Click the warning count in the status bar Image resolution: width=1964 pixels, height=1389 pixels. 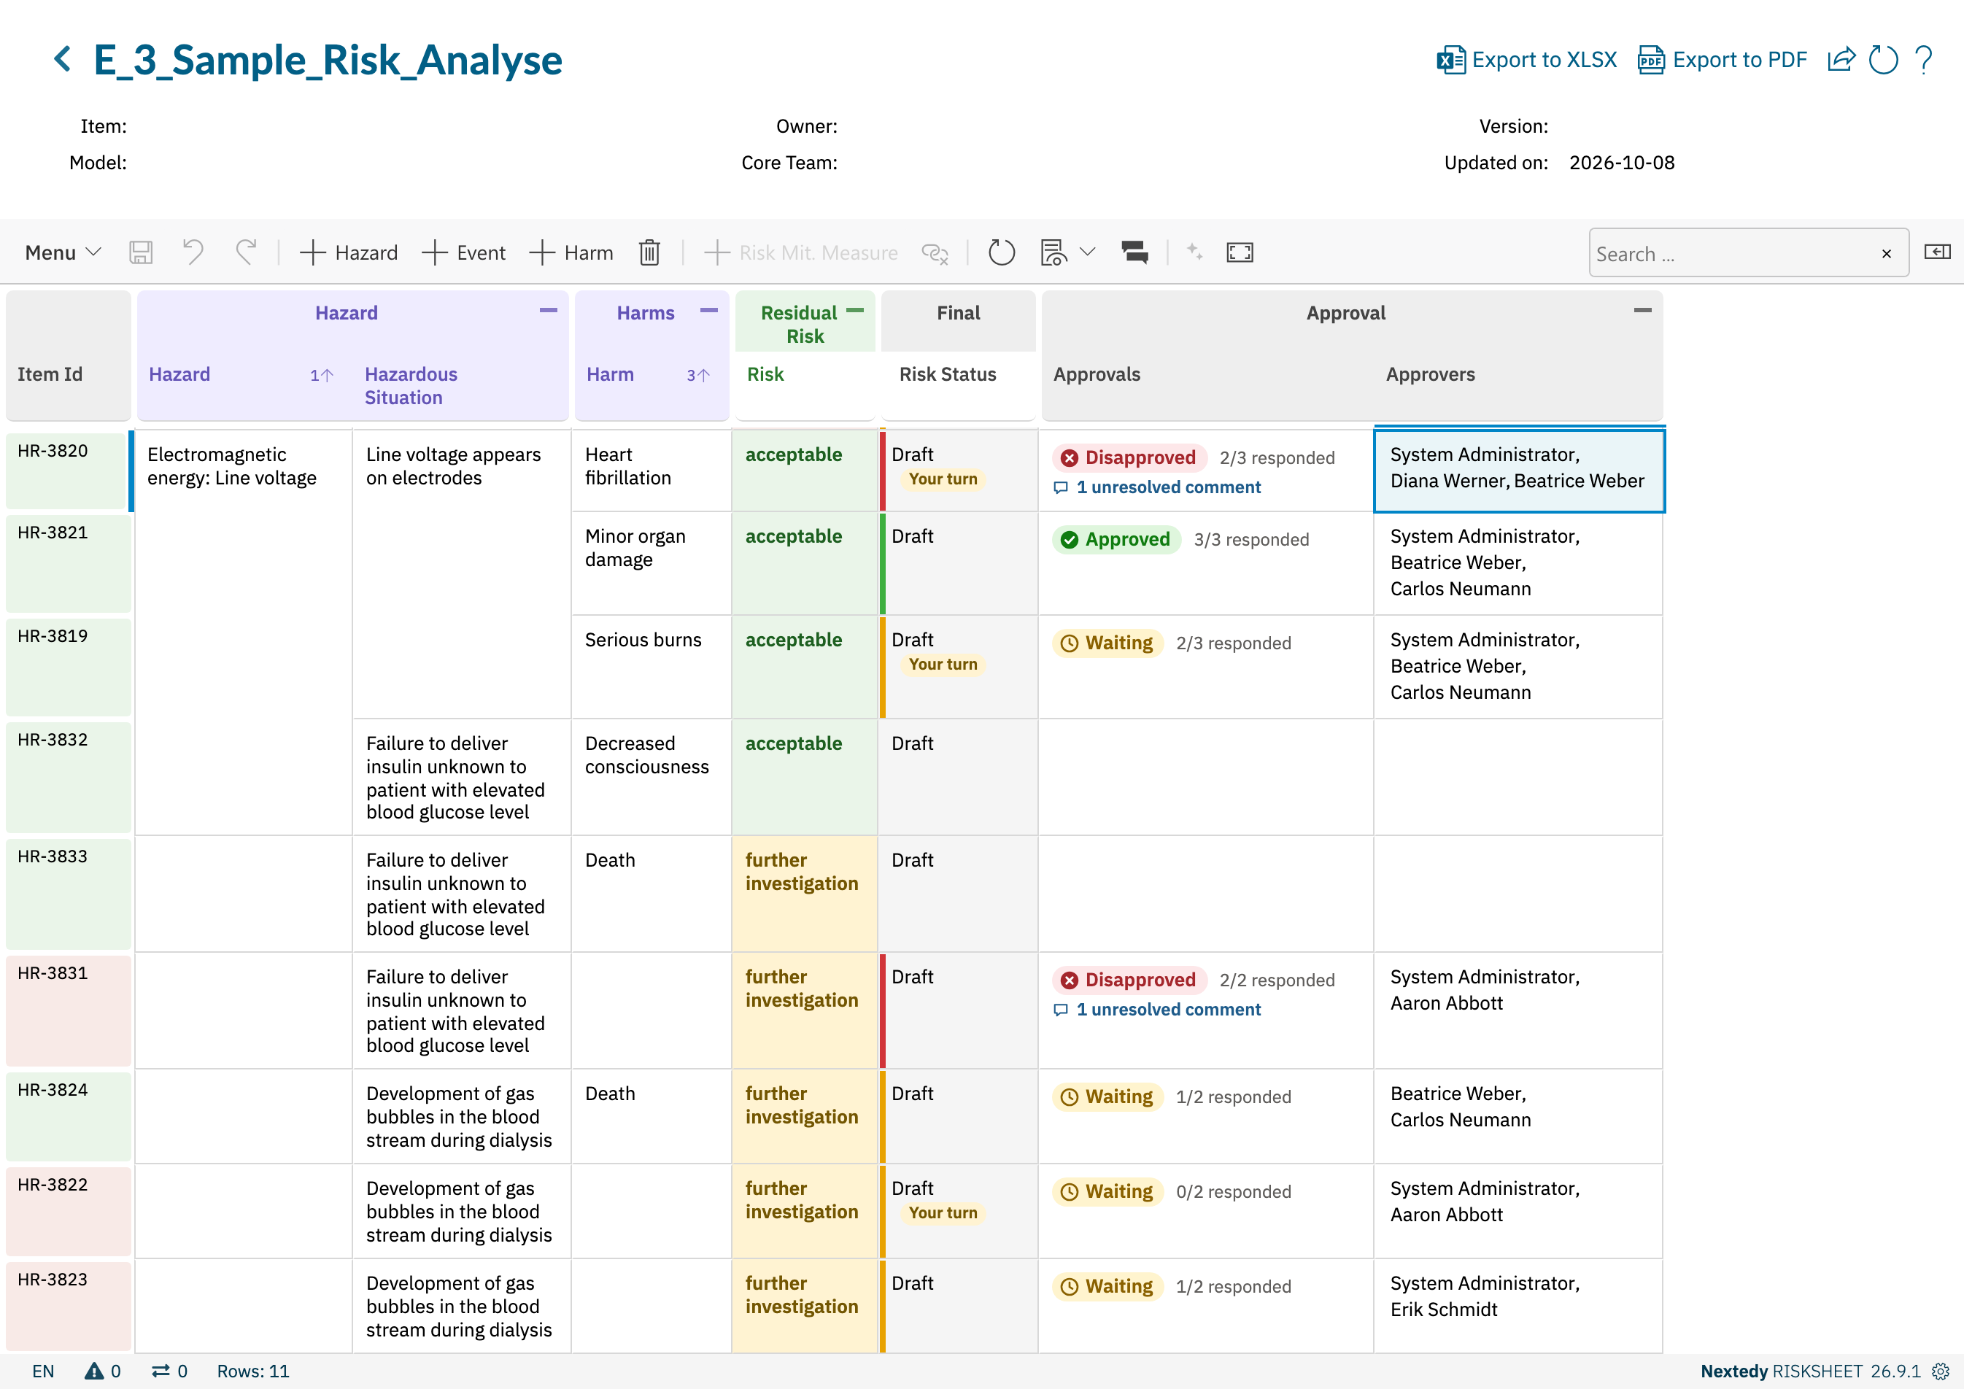pyautogui.click(x=103, y=1371)
